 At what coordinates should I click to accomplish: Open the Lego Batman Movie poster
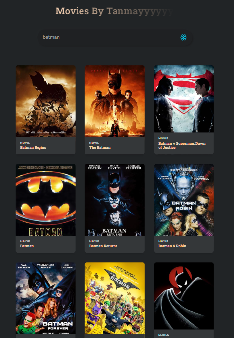pos(115,298)
